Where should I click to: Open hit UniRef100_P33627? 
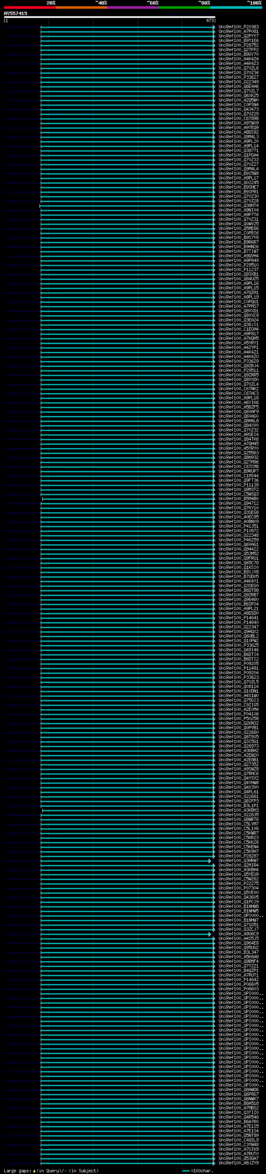click(x=239, y=77)
